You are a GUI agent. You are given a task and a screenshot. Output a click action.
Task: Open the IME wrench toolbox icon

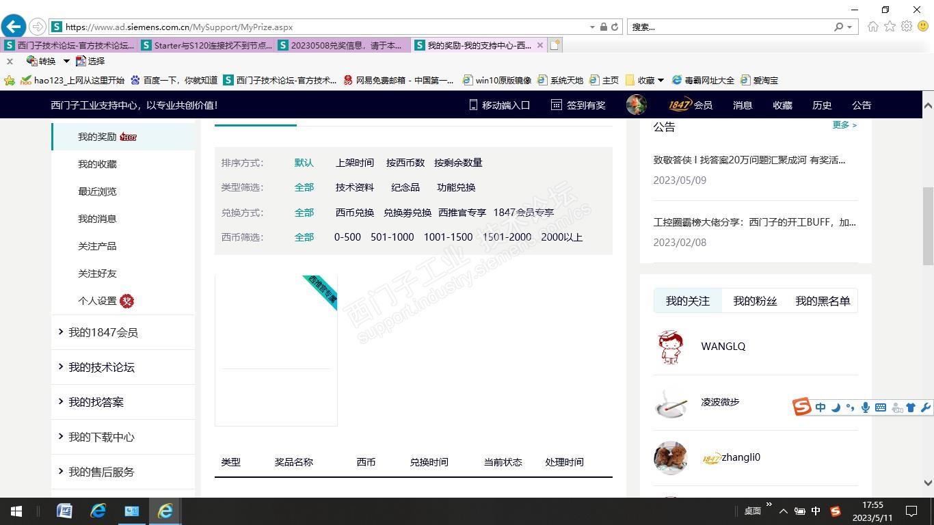tap(926, 407)
